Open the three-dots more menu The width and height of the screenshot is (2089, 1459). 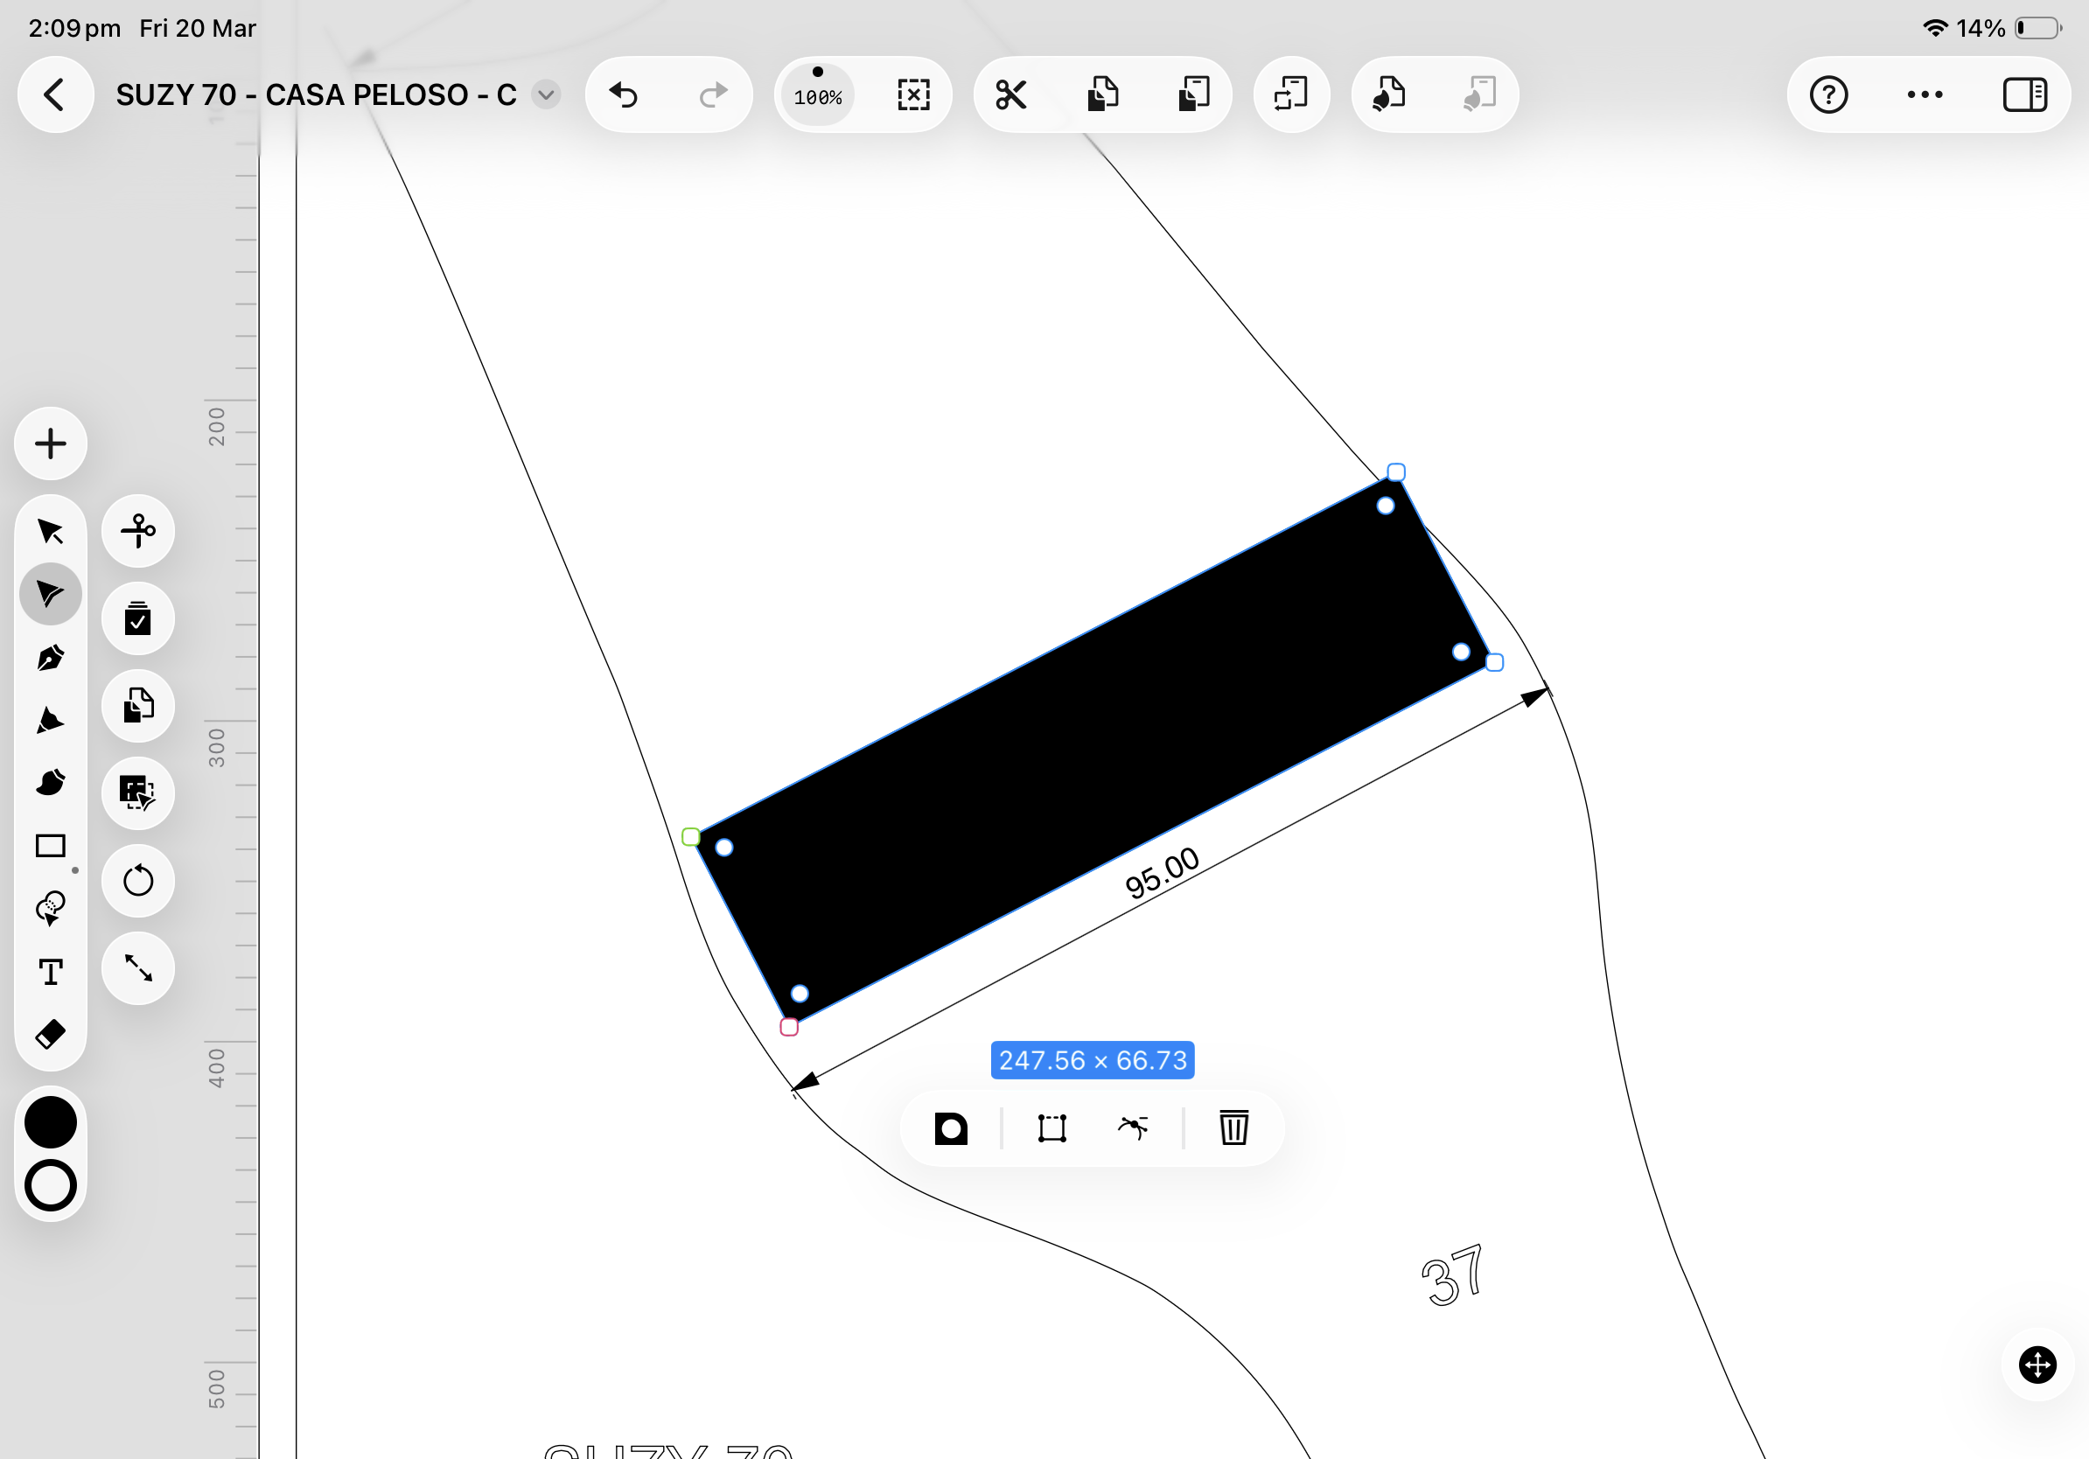(x=1925, y=94)
